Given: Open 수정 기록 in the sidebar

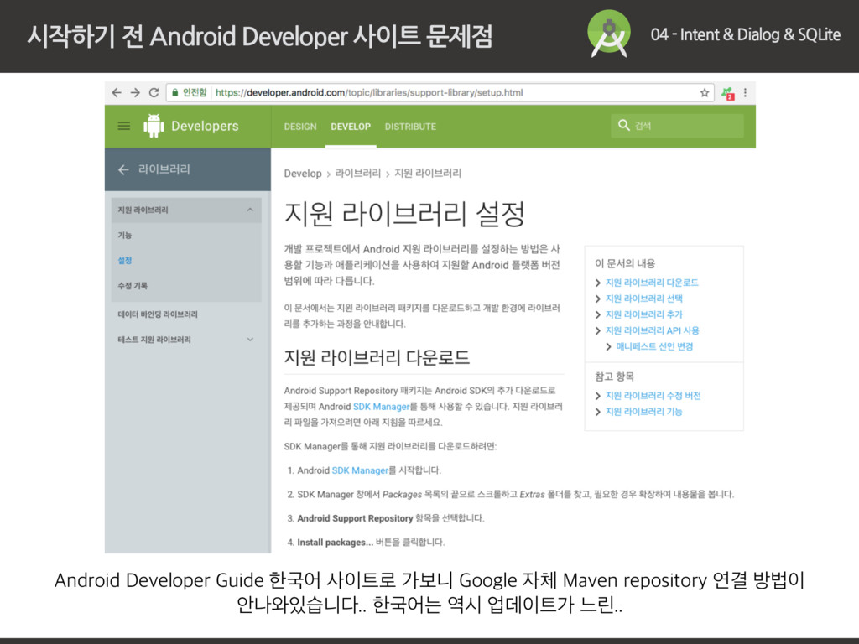Looking at the screenshot, I should [x=133, y=286].
